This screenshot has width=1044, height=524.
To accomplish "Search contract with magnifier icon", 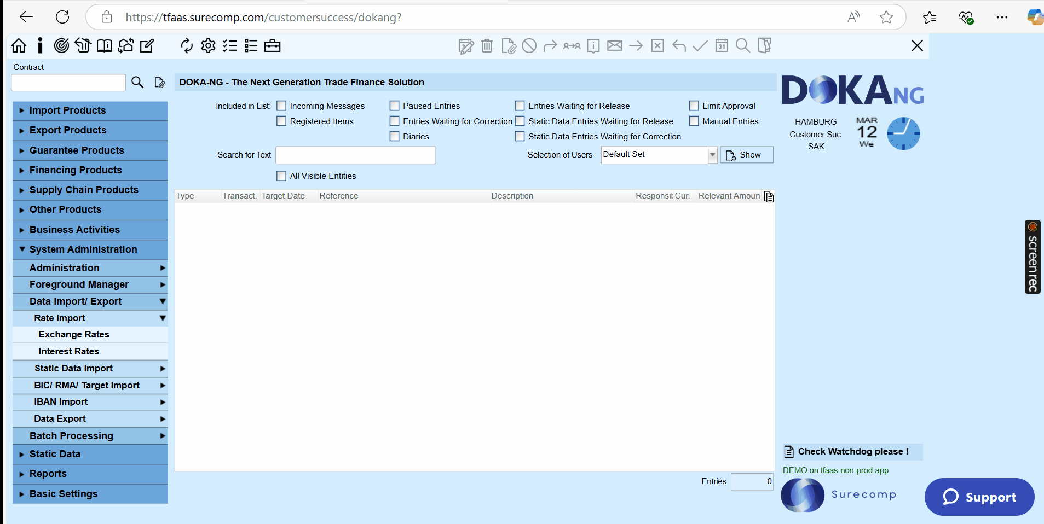I will (x=137, y=82).
